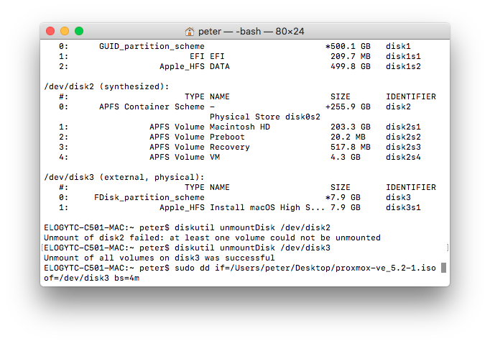Click 'Install macOS High S...' partition name

pyautogui.click(x=267, y=207)
